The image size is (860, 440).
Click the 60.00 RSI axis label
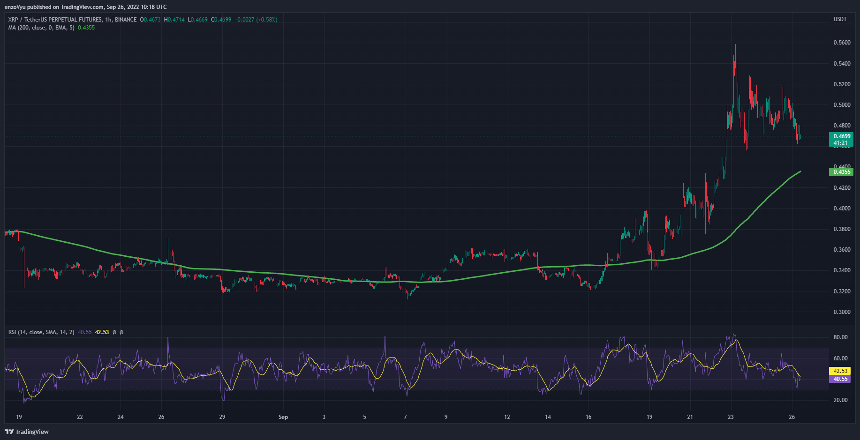[840, 358]
